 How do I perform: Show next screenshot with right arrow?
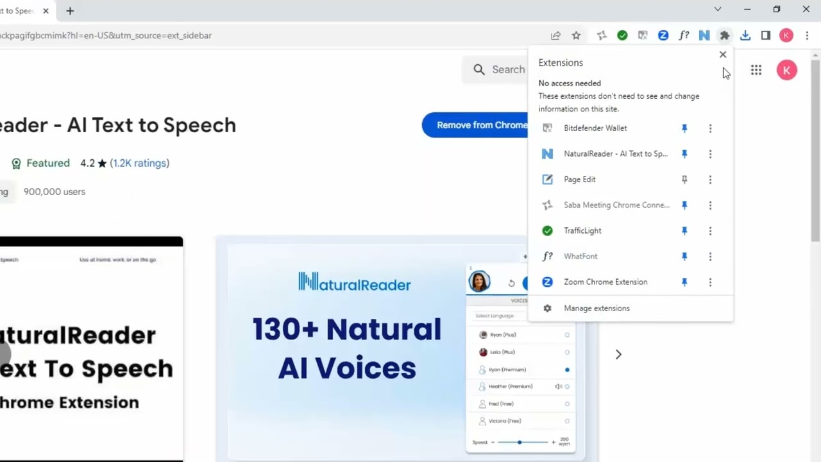click(618, 354)
